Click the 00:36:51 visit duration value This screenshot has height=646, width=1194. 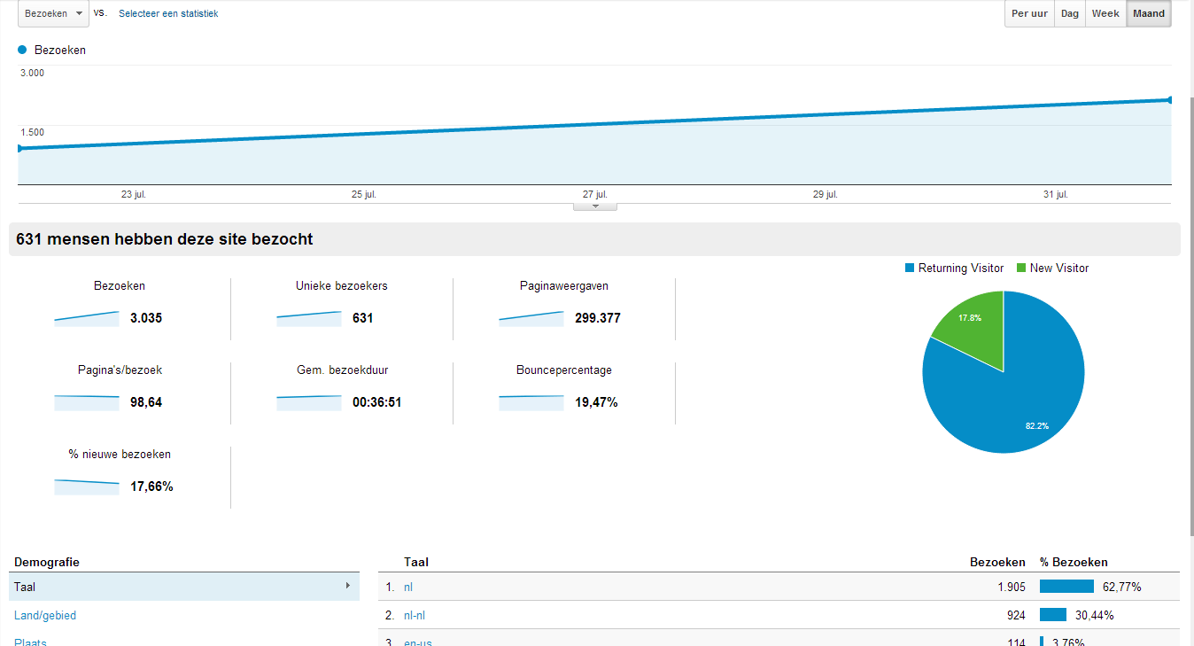(377, 402)
